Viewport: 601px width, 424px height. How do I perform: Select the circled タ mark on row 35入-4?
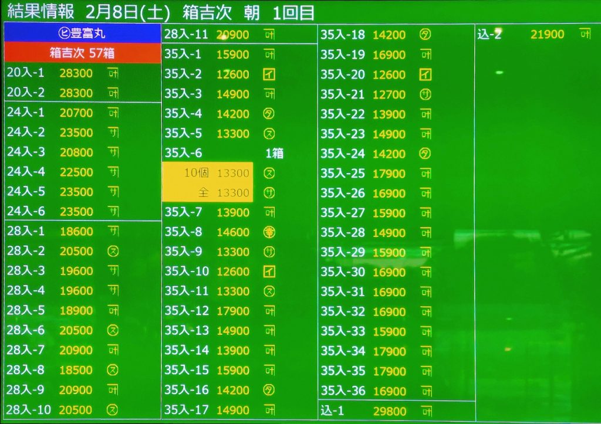[269, 114]
